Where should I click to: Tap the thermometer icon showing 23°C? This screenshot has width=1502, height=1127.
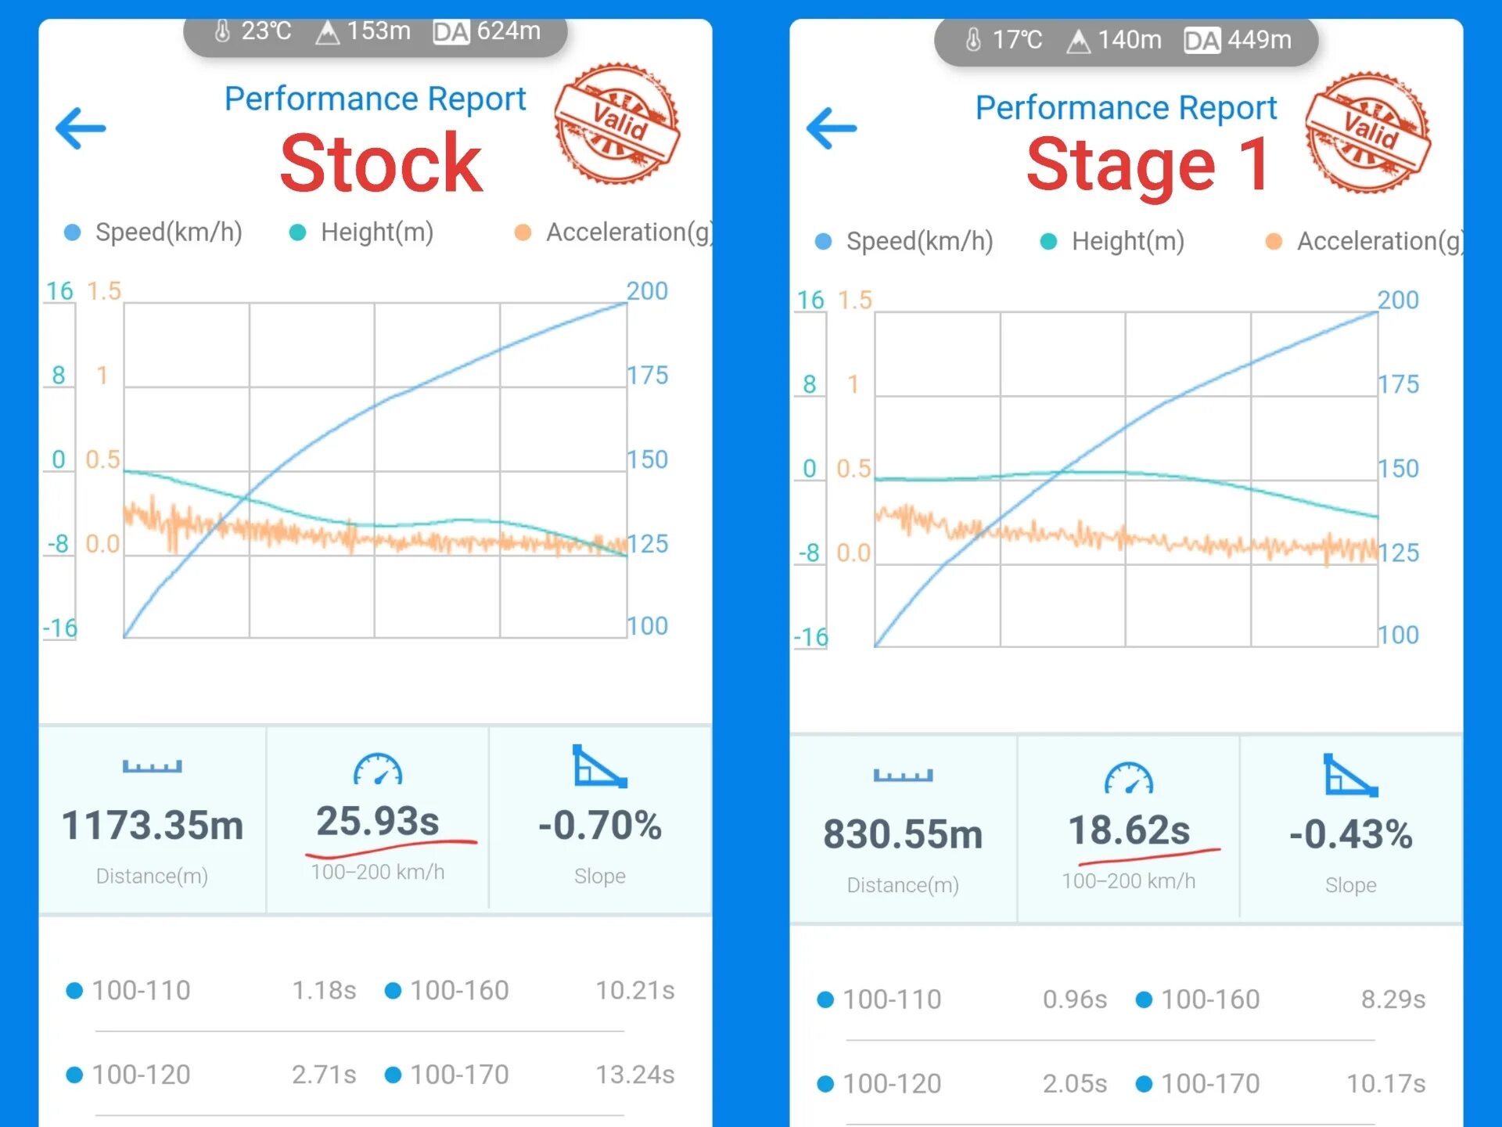224,32
